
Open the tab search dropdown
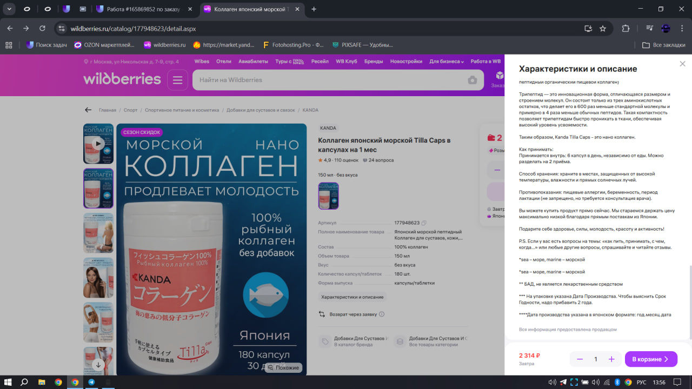[10, 9]
